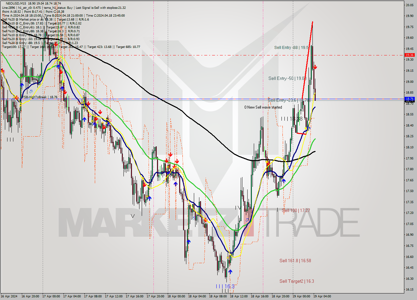Click the '18 Apr 08:00' time label
This screenshot has height=300, width=417.
(x=218, y=296)
